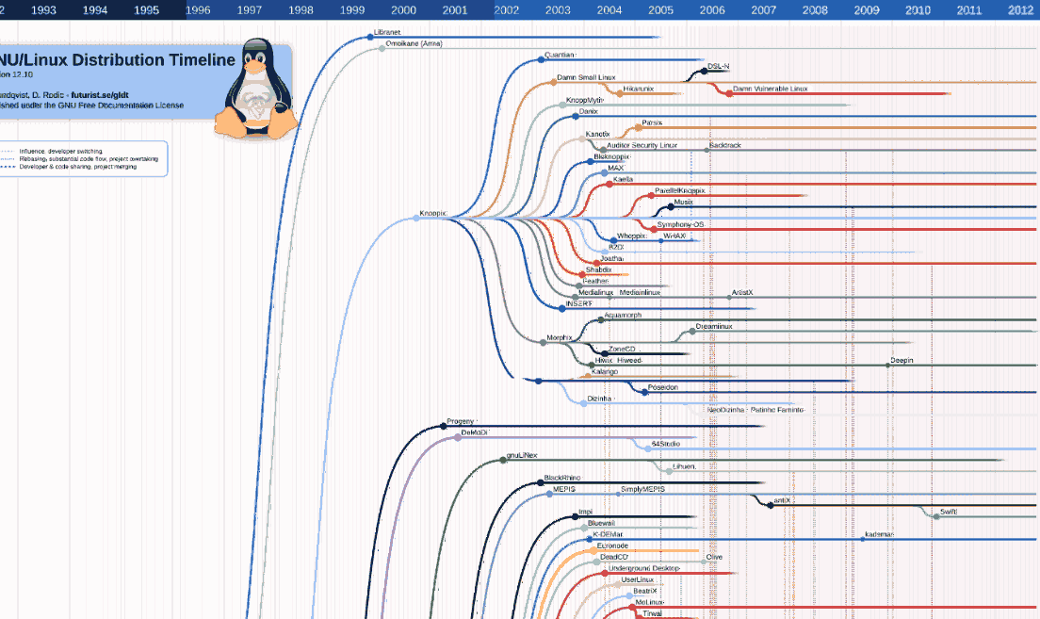Click the "Damn Vulnerable Linux" label

(770, 89)
